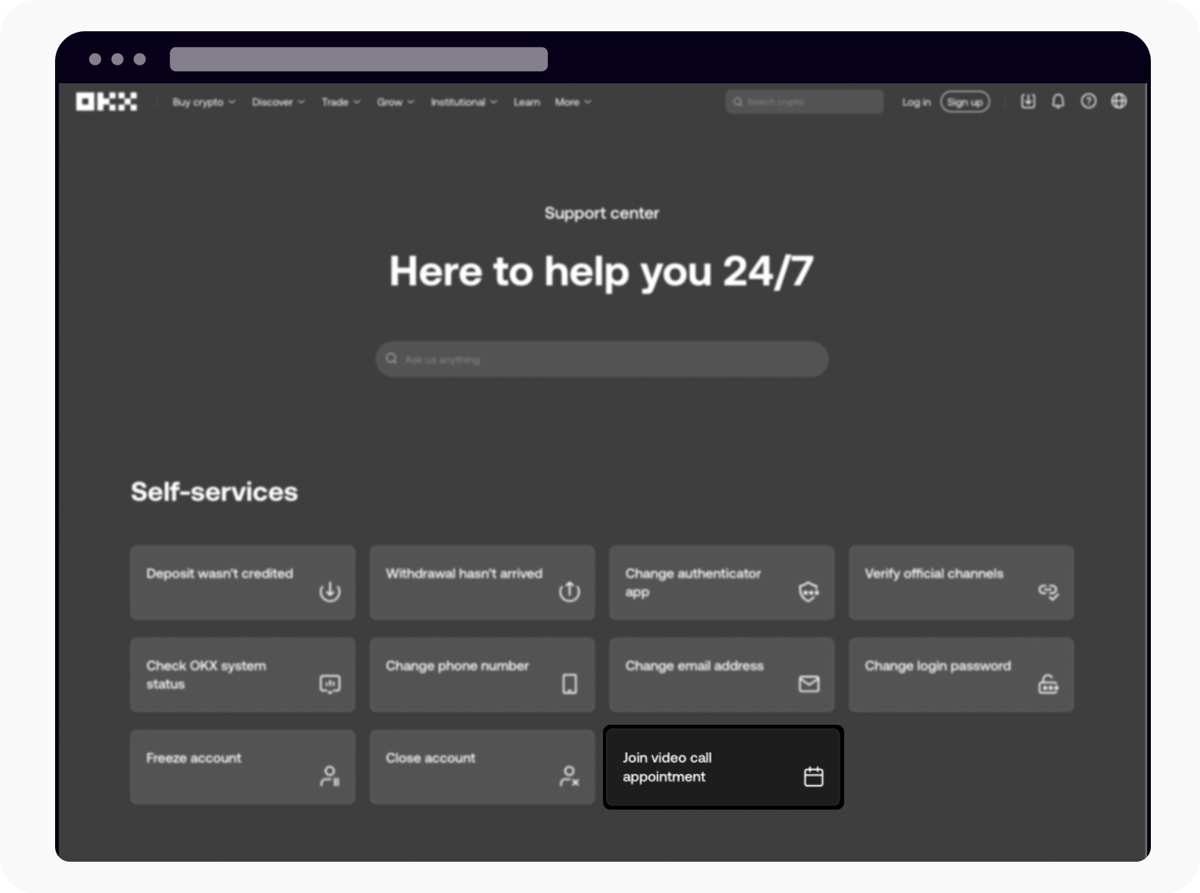Click the lock icon on Change login password
Image resolution: width=1200 pixels, height=893 pixels.
1049,685
